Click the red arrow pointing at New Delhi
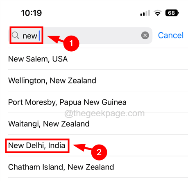 (82, 147)
